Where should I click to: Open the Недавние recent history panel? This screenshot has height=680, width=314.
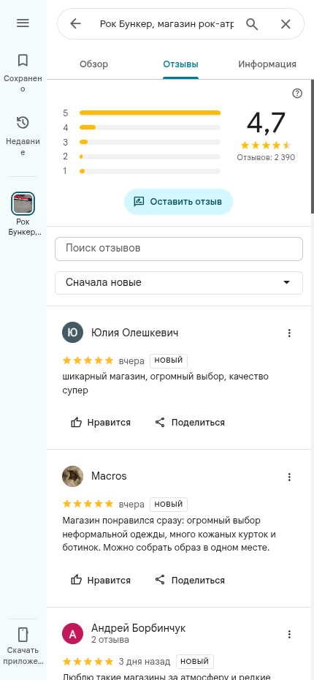pyautogui.click(x=23, y=135)
